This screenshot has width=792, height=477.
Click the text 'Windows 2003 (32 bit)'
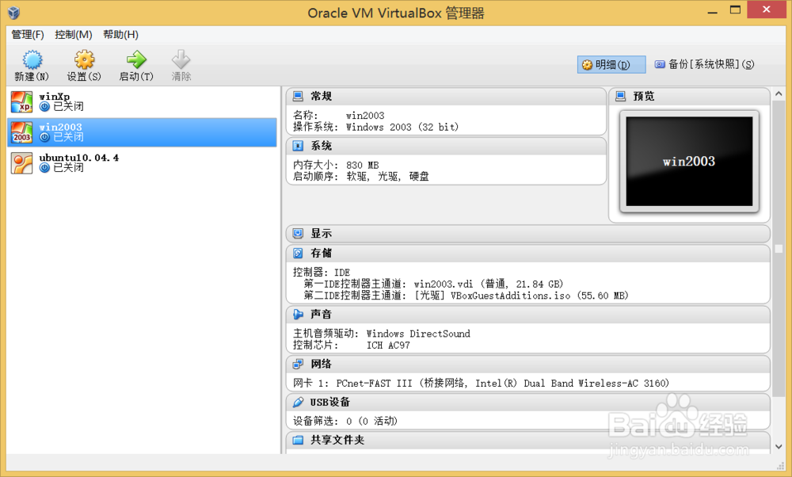(x=402, y=128)
